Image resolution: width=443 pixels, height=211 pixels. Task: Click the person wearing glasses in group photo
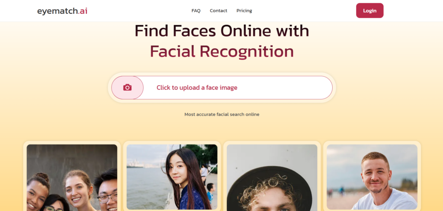106,191
